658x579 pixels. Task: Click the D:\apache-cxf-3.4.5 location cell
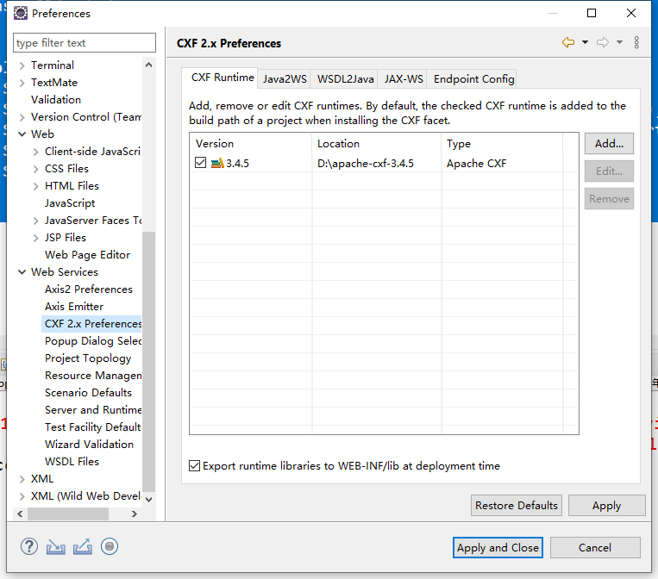366,163
